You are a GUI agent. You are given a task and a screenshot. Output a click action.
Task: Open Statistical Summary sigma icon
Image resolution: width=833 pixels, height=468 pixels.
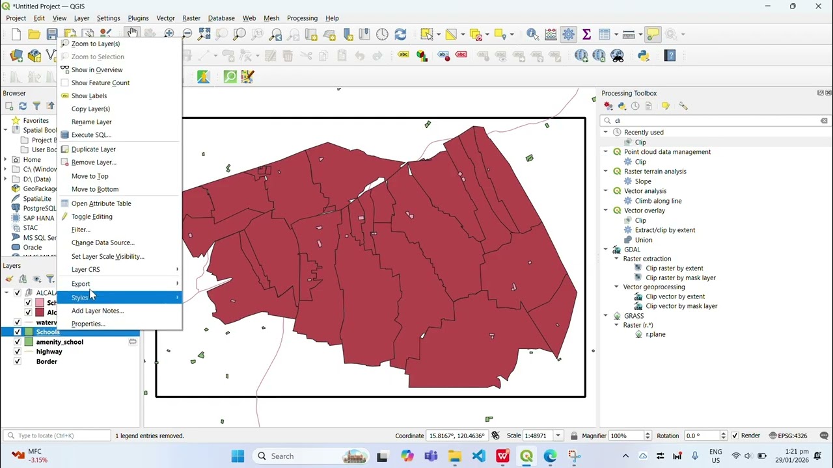(x=586, y=34)
